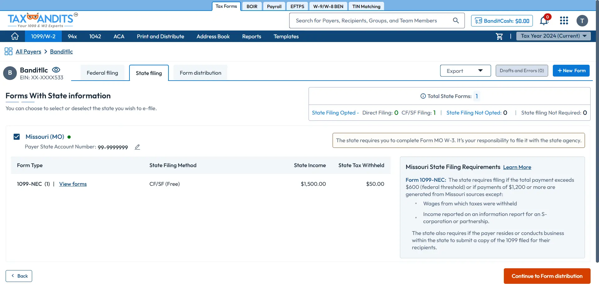
Task: Open the ACA menu
Action: 119,36
